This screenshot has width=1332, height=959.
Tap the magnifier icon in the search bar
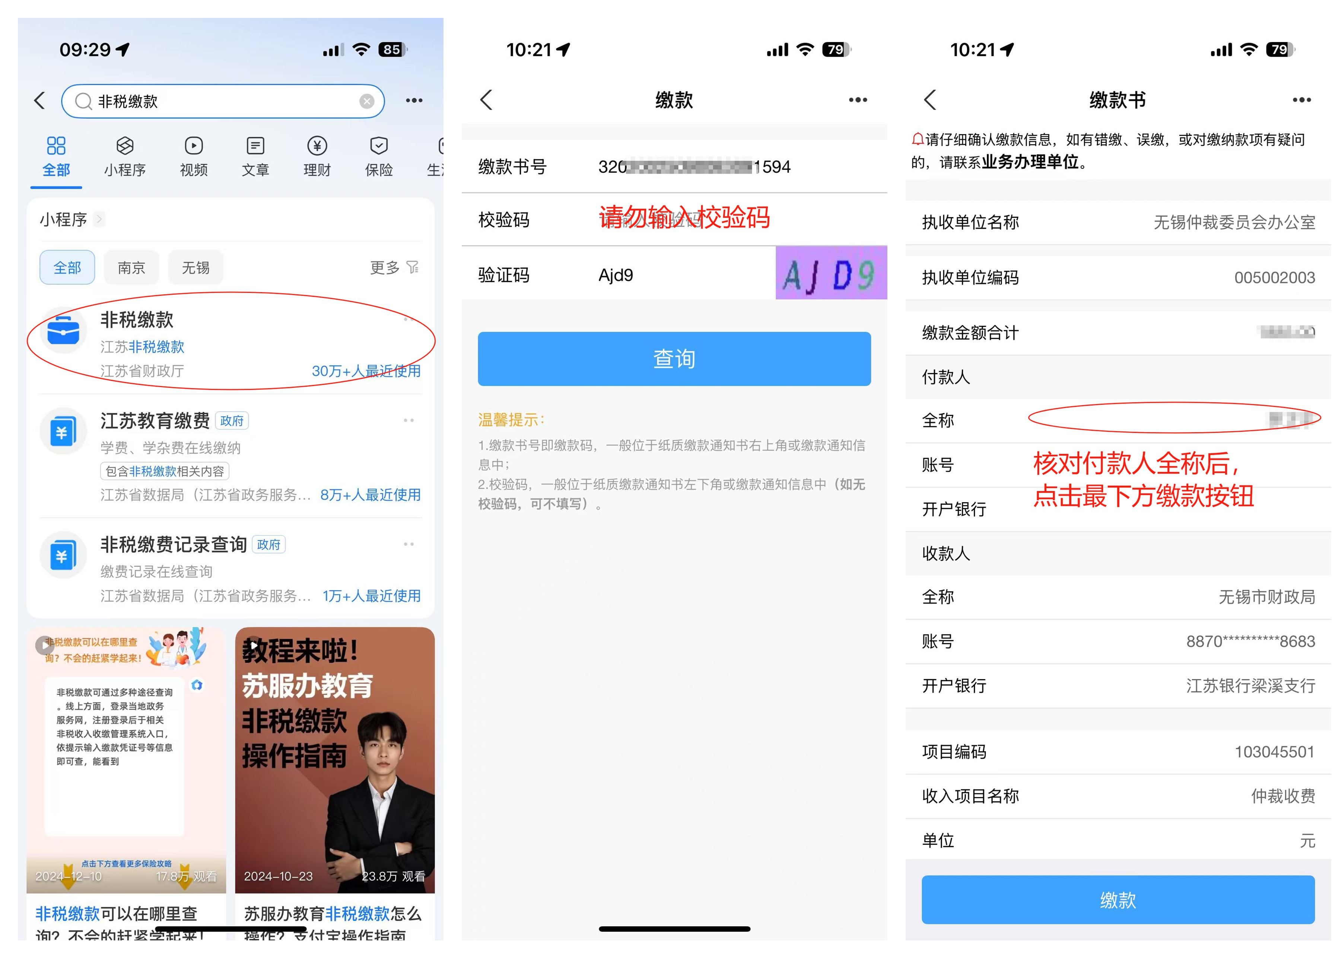click(83, 101)
